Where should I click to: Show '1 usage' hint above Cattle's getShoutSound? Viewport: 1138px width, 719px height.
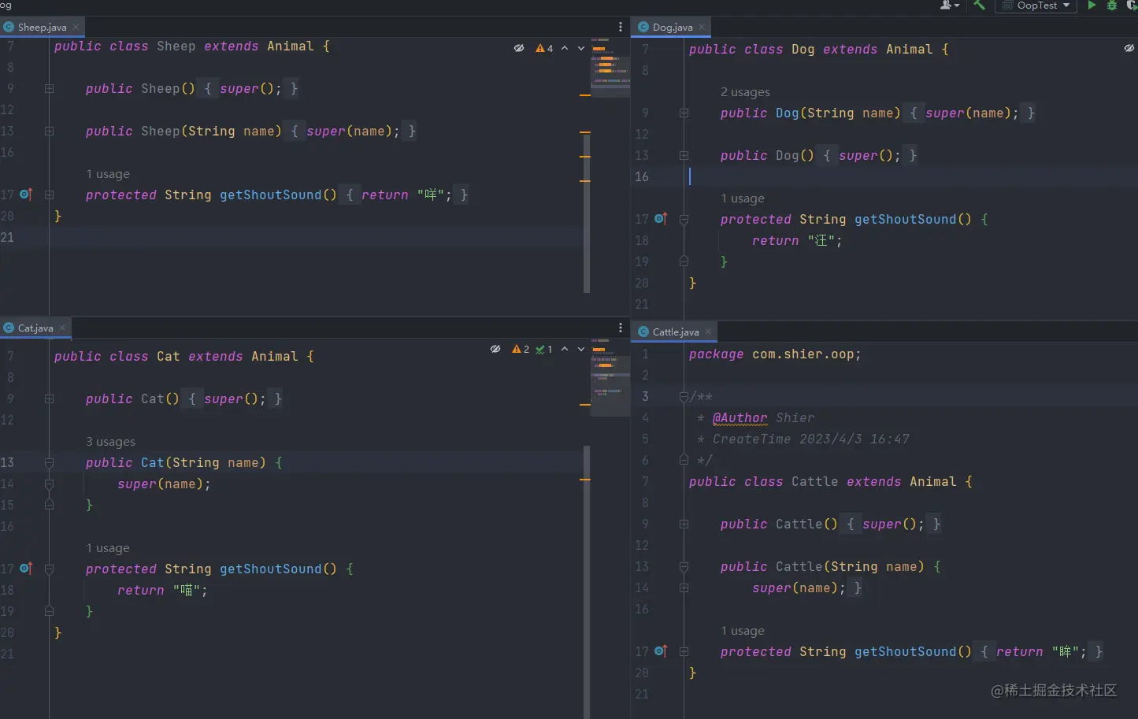(743, 631)
